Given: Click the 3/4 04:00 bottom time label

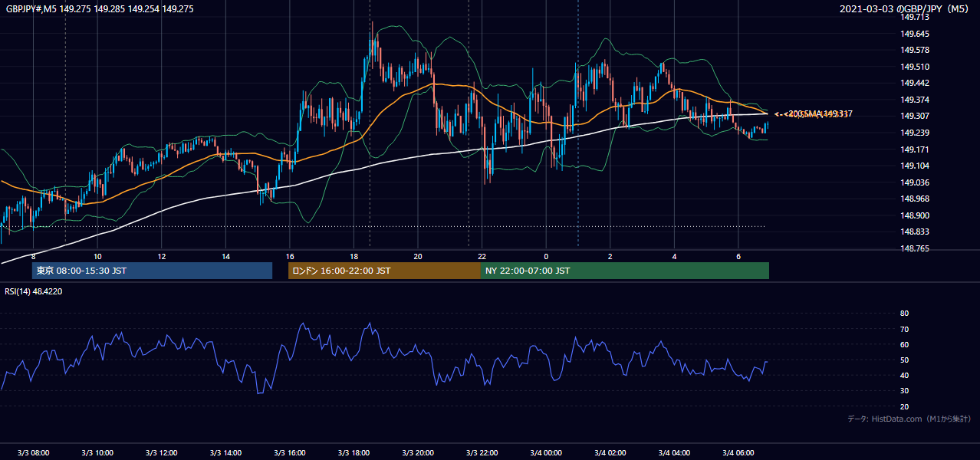Looking at the screenshot, I should (x=674, y=452).
